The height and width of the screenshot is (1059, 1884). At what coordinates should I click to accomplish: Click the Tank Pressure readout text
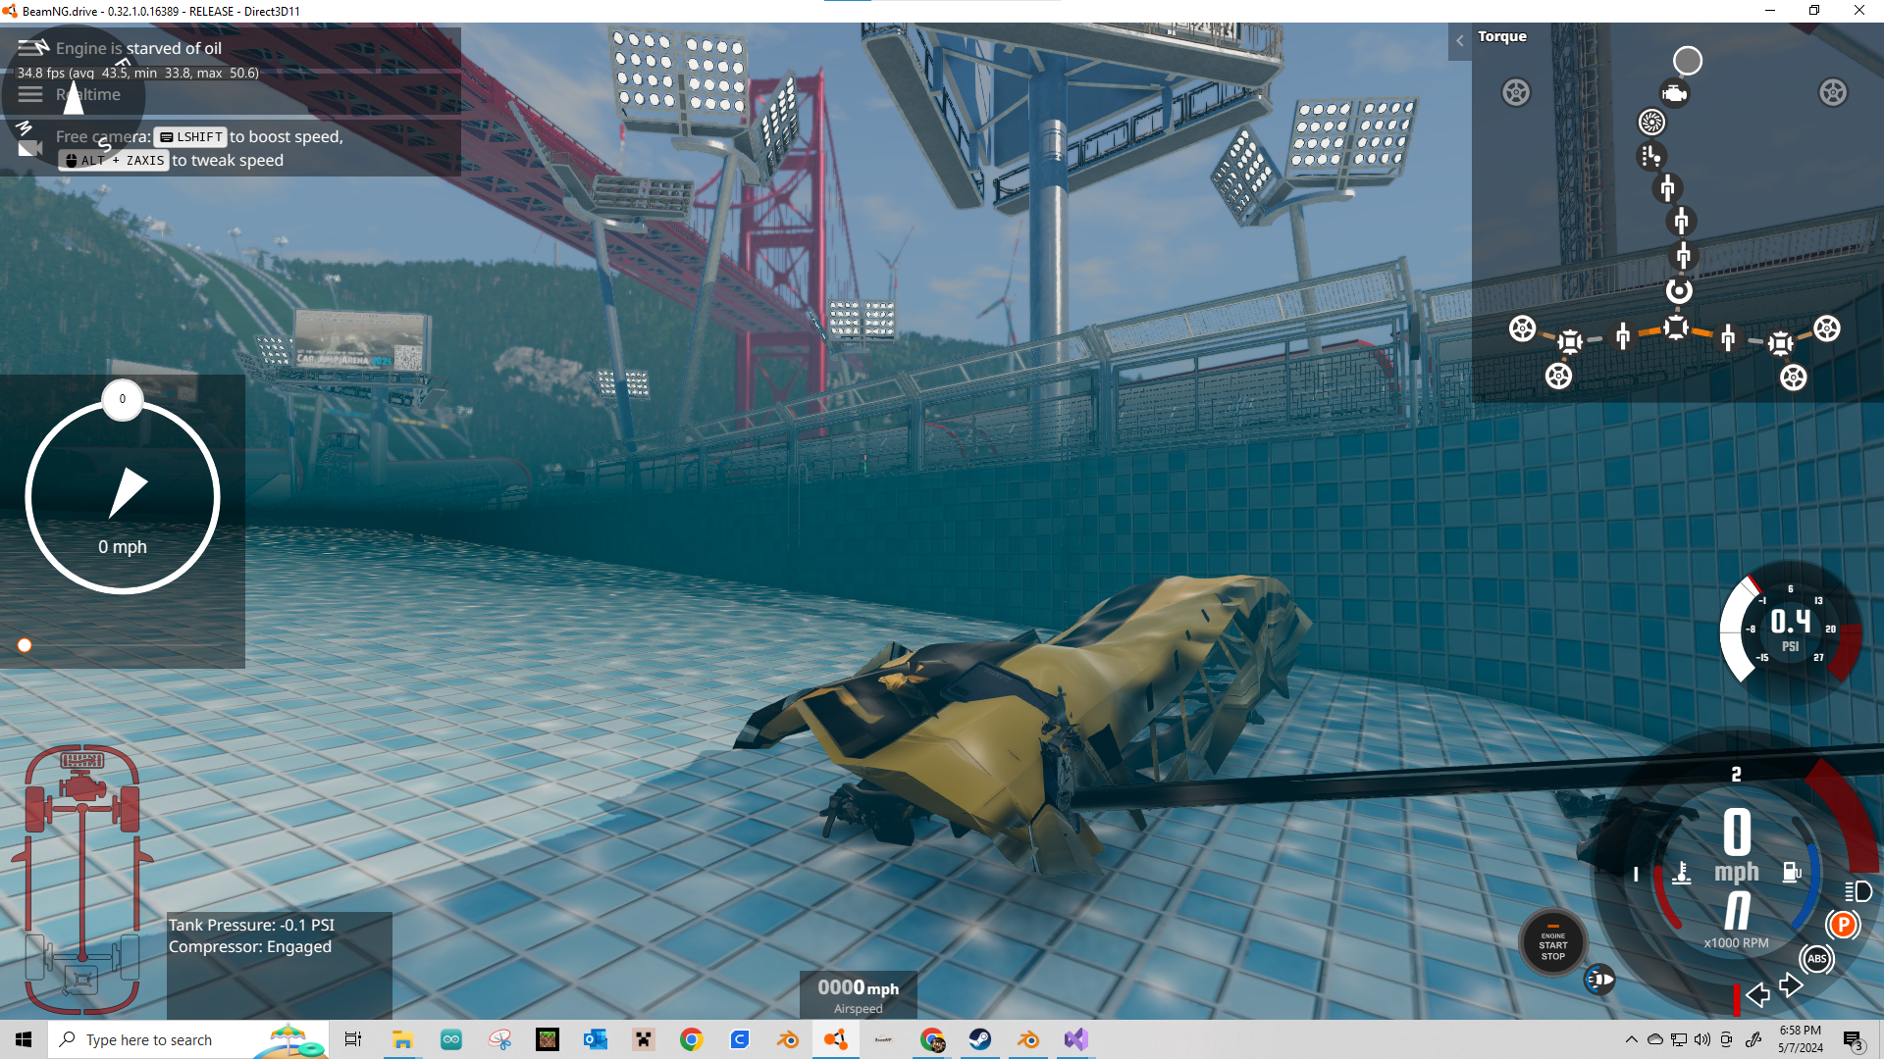click(251, 925)
